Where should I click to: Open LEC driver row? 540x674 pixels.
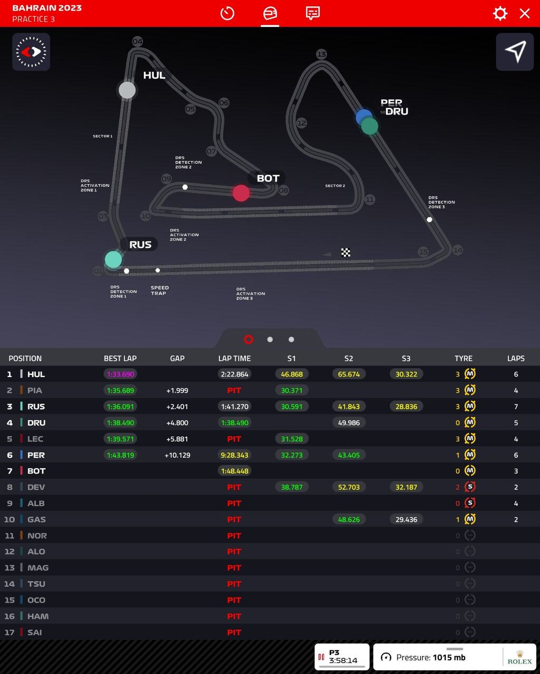270,439
